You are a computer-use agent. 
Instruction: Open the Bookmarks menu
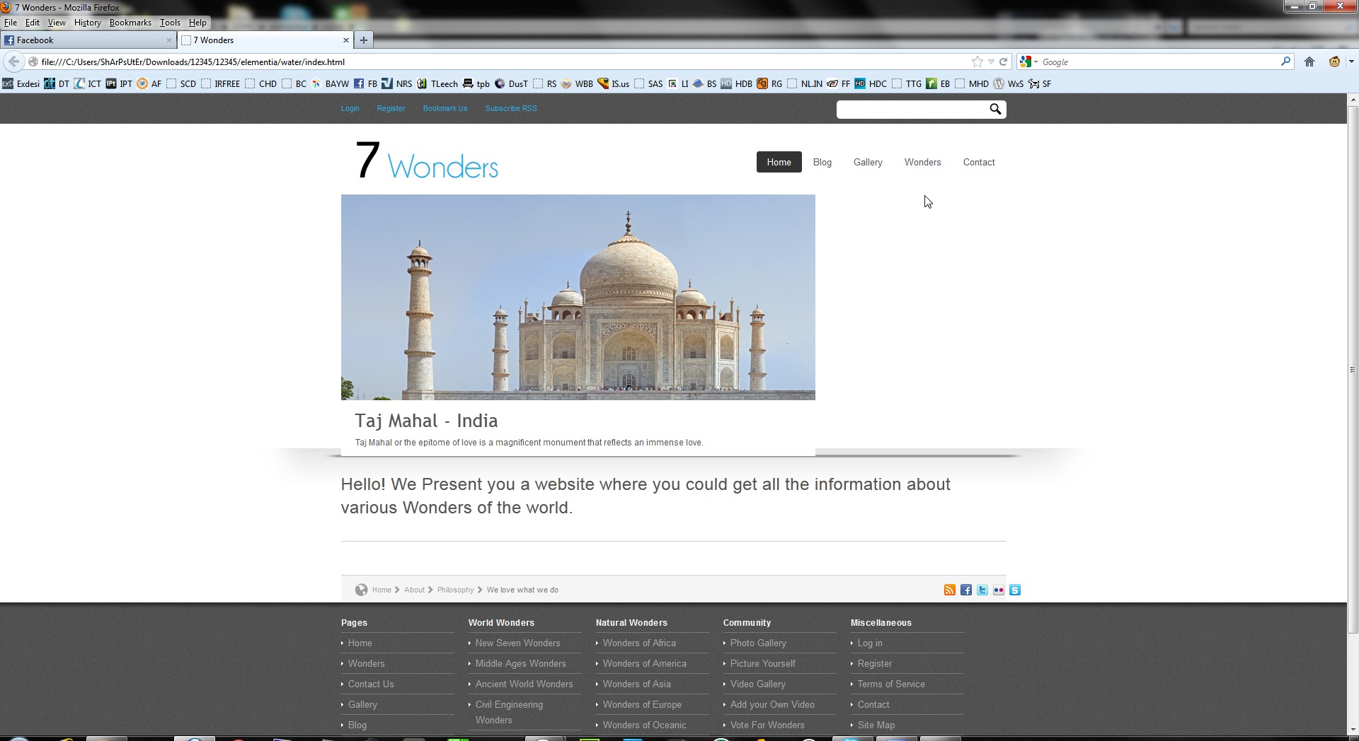130,23
